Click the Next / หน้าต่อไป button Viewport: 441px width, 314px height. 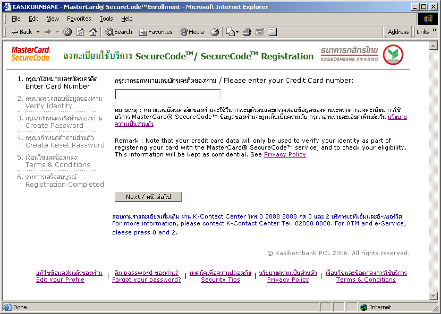148,197
